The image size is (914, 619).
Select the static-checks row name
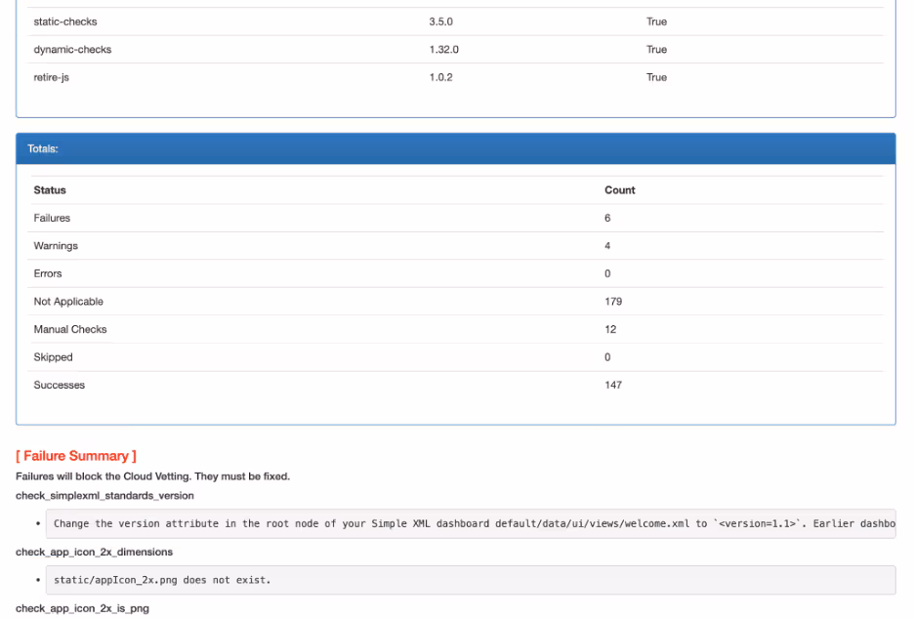coord(65,21)
